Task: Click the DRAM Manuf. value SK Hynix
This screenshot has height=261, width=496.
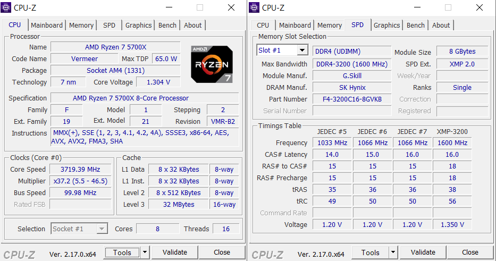Action: (x=352, y=87)
